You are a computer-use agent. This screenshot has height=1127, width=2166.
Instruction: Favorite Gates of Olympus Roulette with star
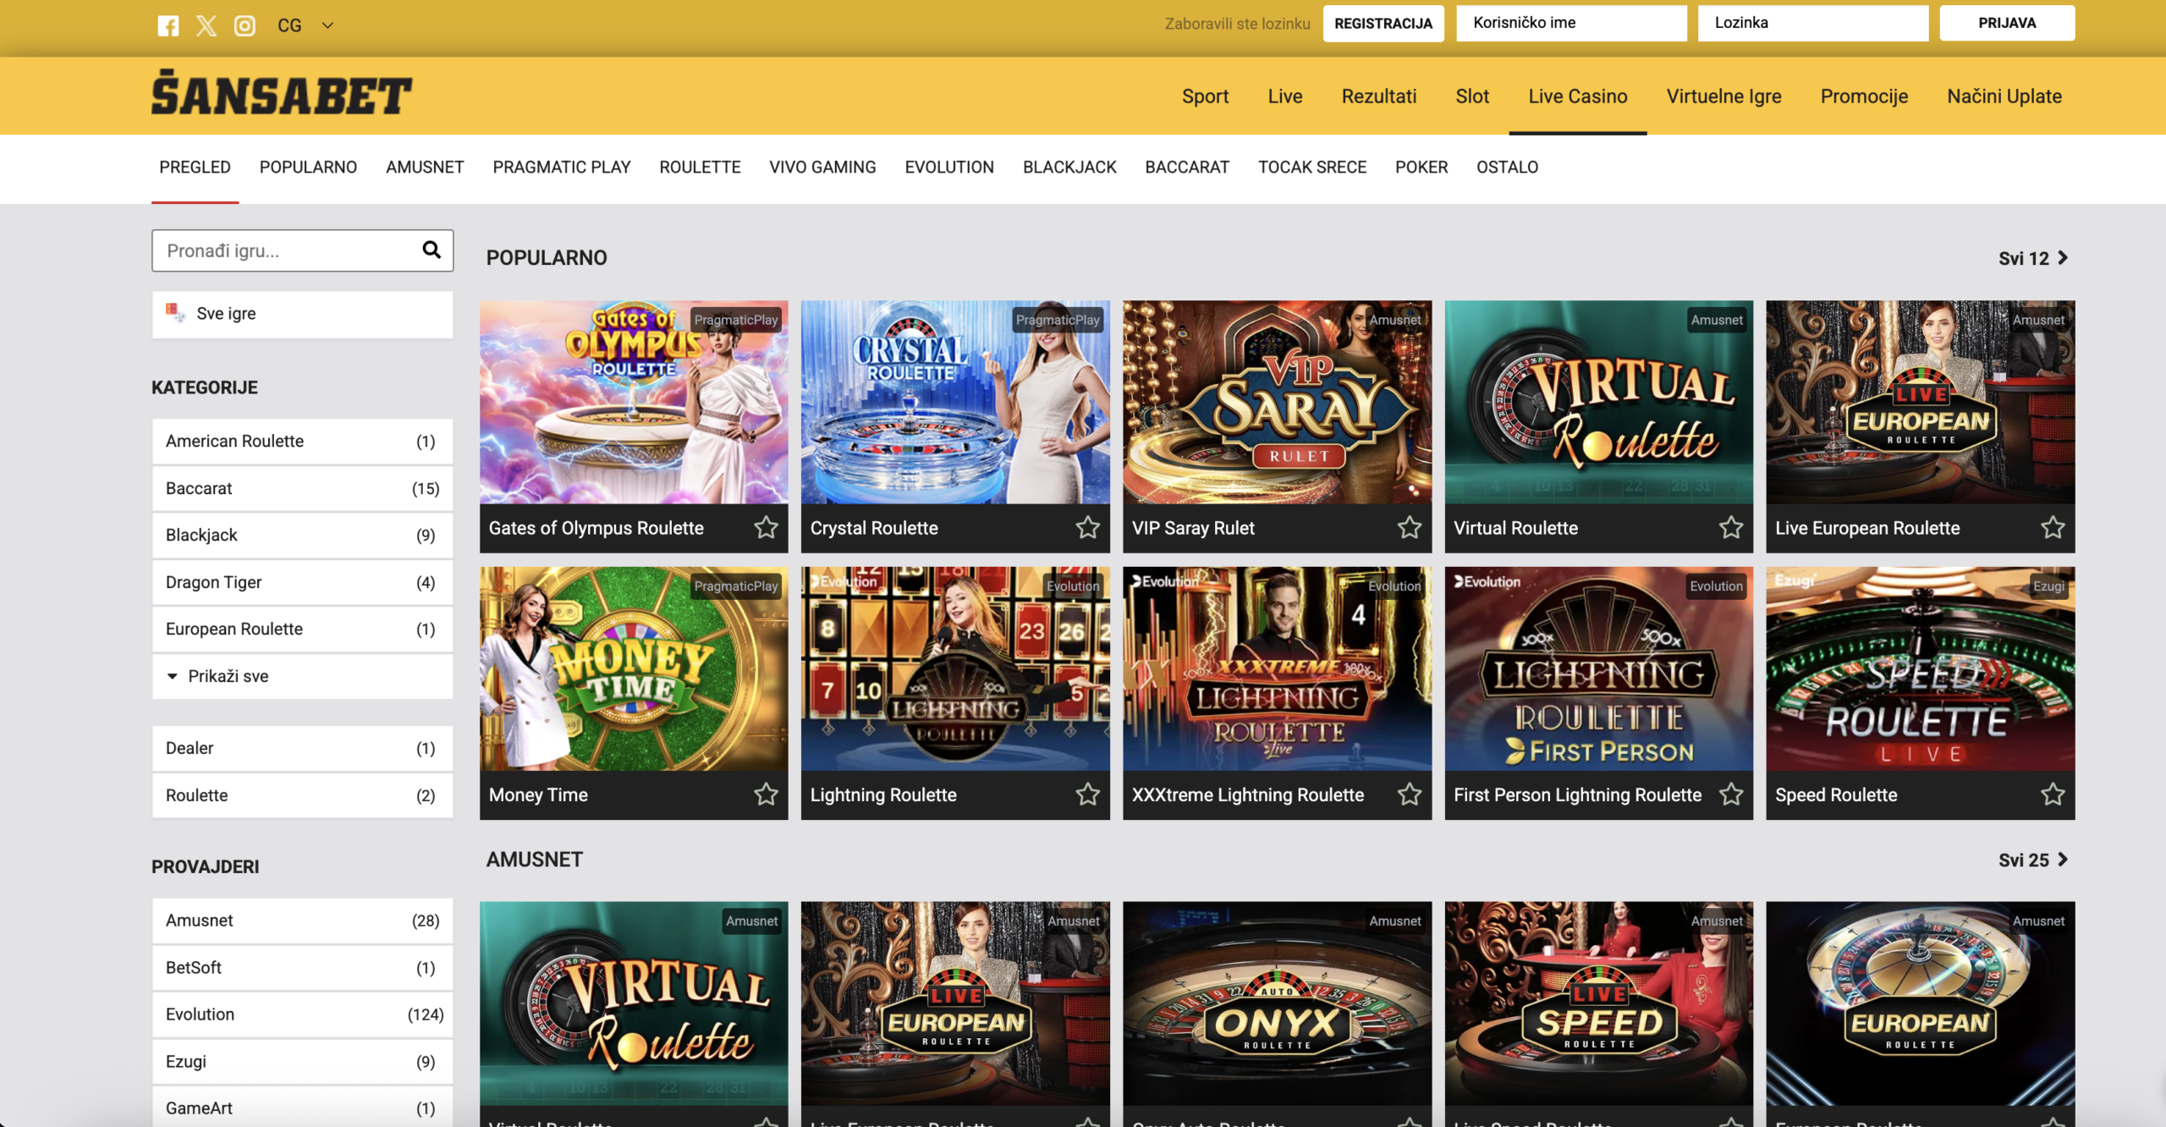(x=767, y=528)
